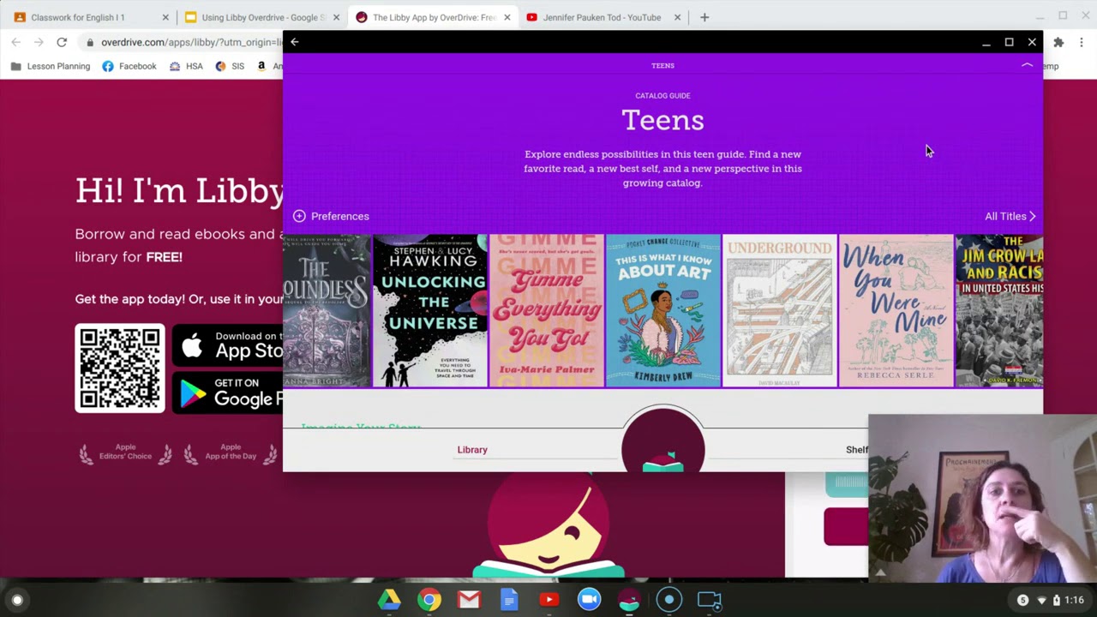1097x617 pixels.
Task: Open The Boundless book cover
Action: point(327,310)
